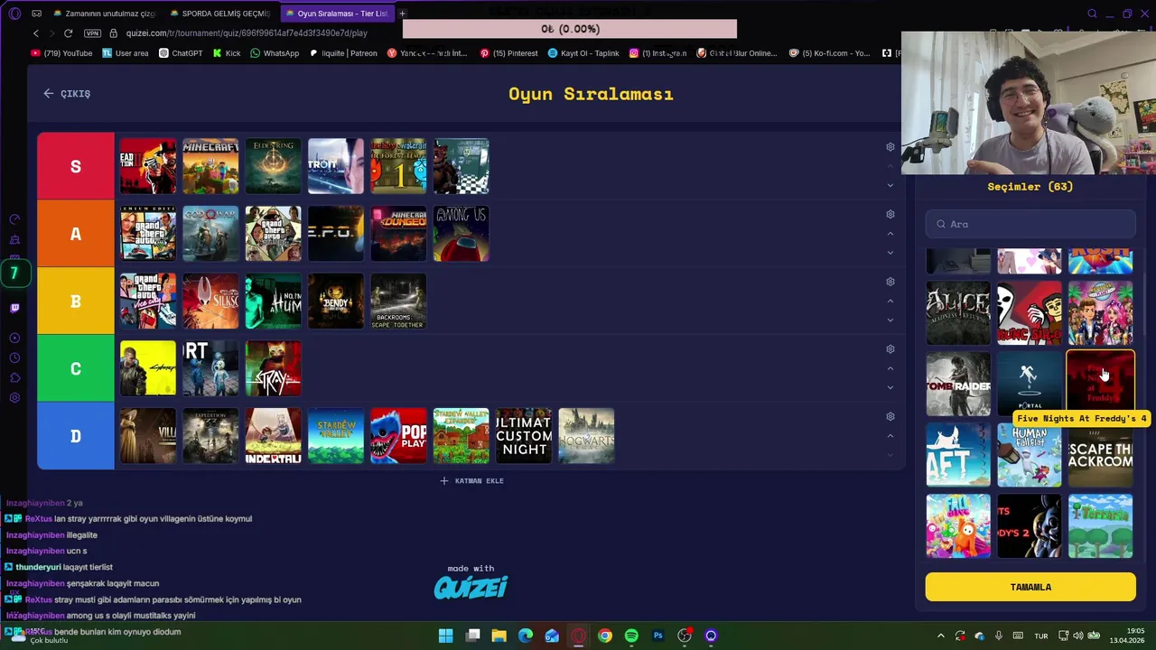Move A tier row down with chevron
Screen dimensions: 1156x650
pos(890,253)
